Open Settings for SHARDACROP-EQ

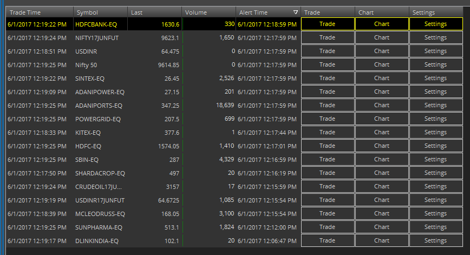[436, 173]
